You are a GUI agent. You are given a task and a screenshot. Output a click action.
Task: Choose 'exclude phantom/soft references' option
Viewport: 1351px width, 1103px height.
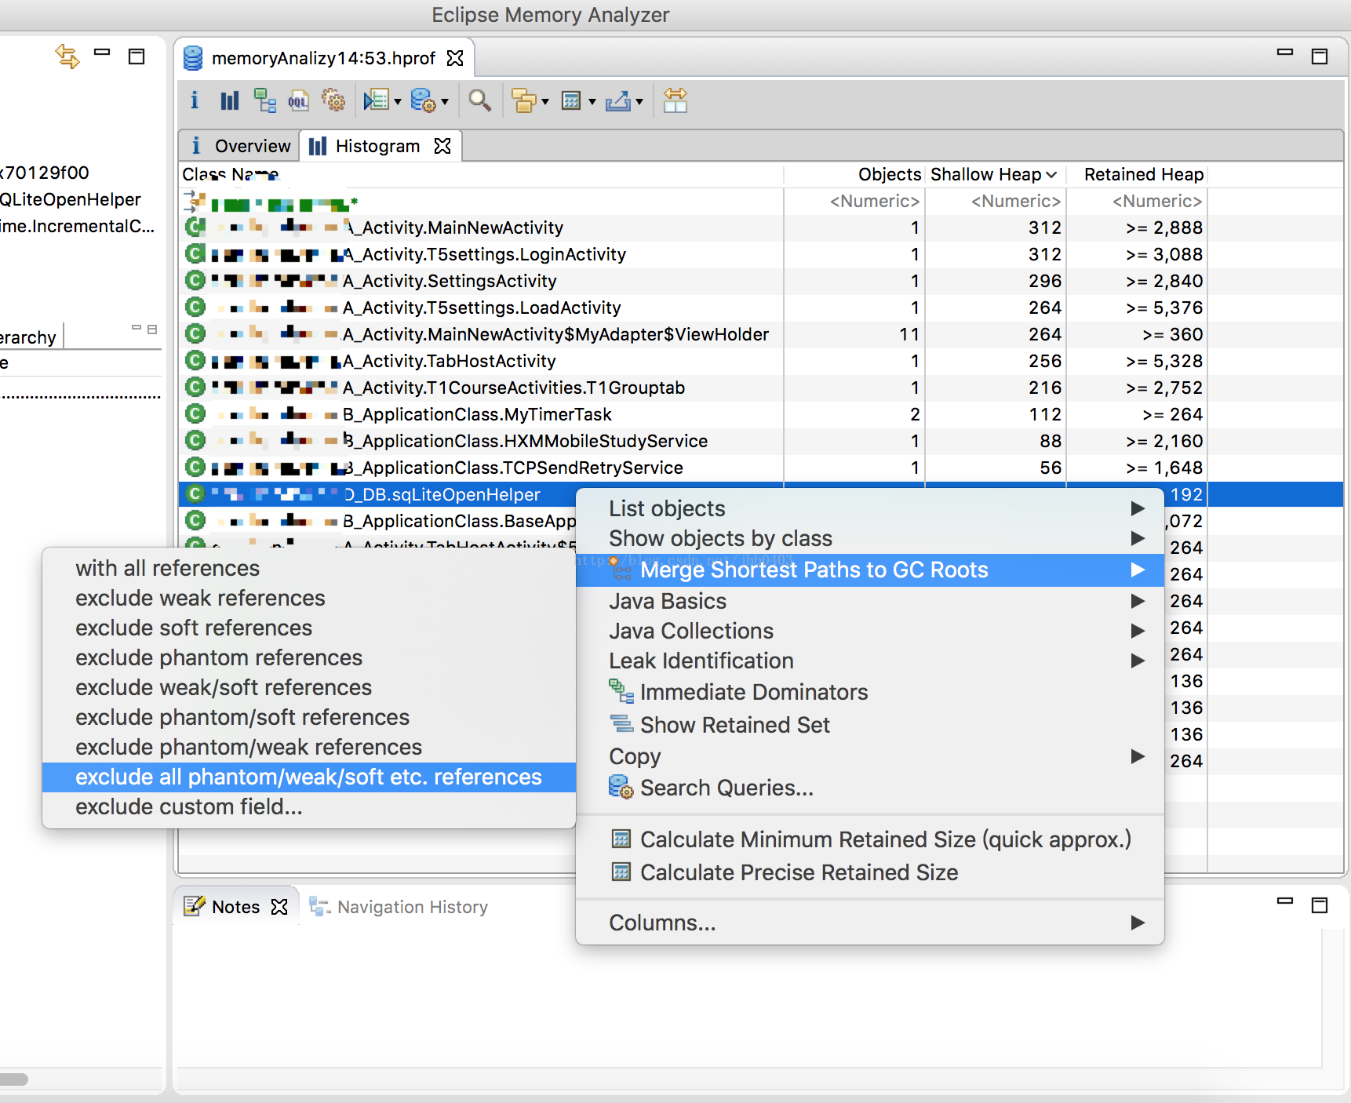(x=309, y=717)
